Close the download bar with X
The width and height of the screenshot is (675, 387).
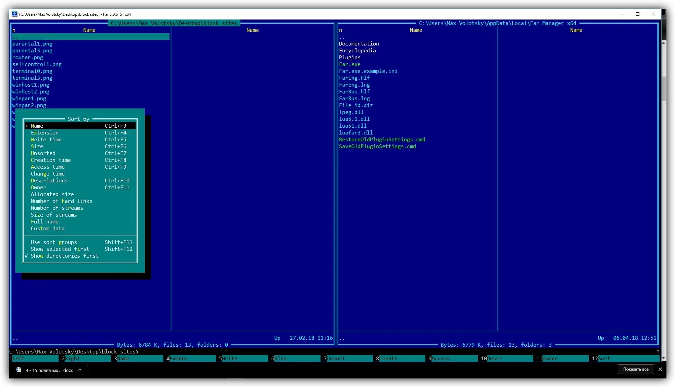coord(660,369)
